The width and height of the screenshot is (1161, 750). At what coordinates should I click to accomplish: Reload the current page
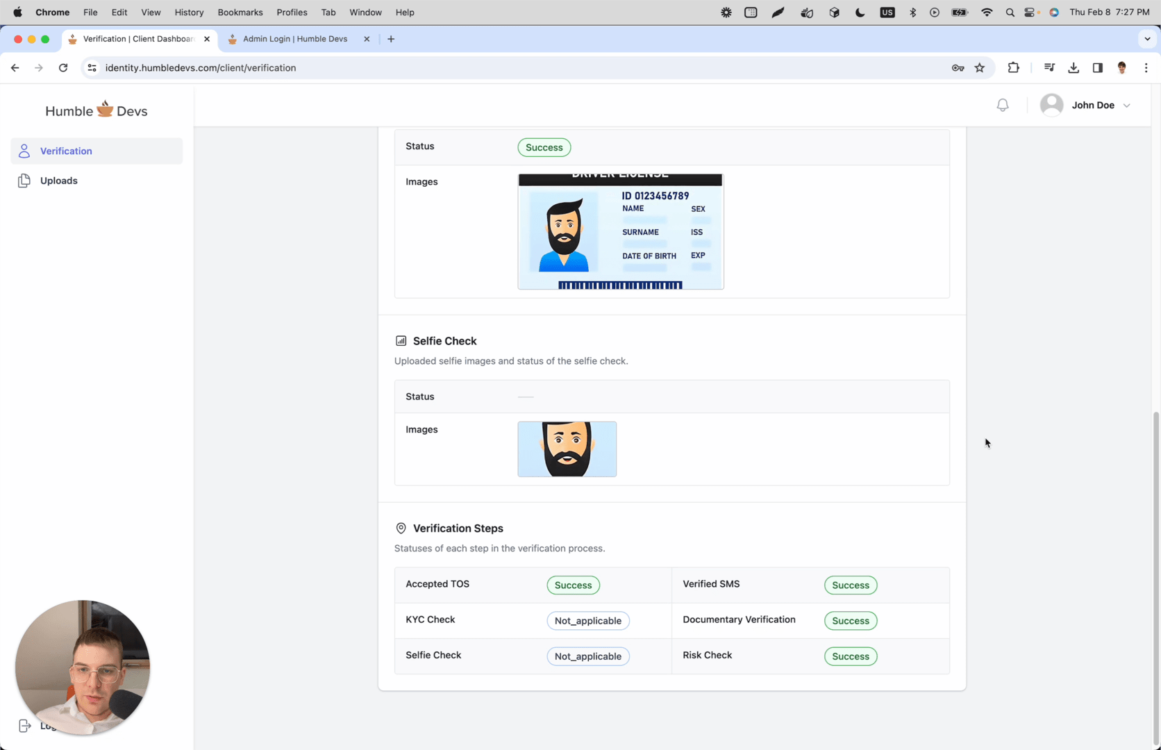pyautogui.click(x=63, y=67)
